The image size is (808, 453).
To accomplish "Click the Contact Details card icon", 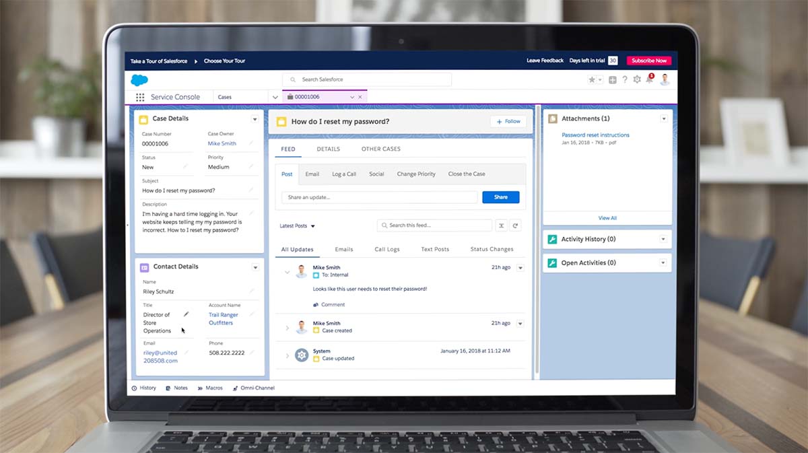I will (144, 267).
